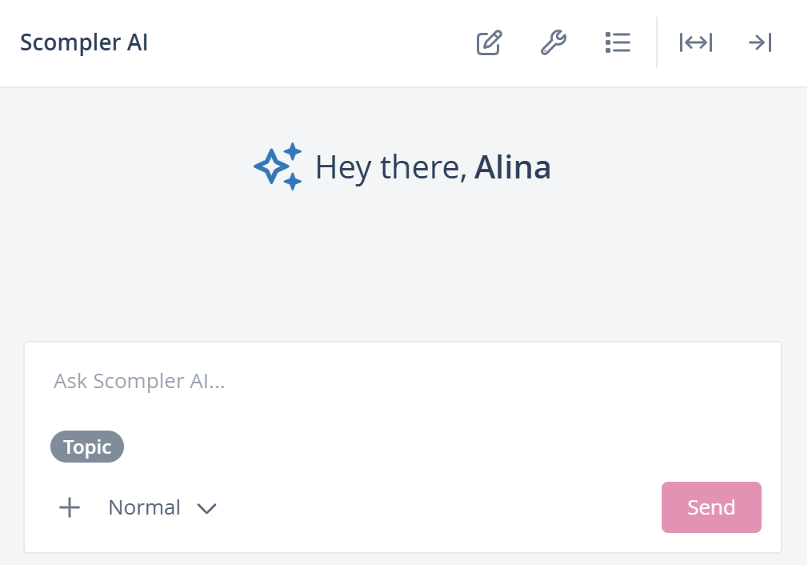808x565 pixels.
Task: Open the wrench tools settings
Action: click(554, 42)
